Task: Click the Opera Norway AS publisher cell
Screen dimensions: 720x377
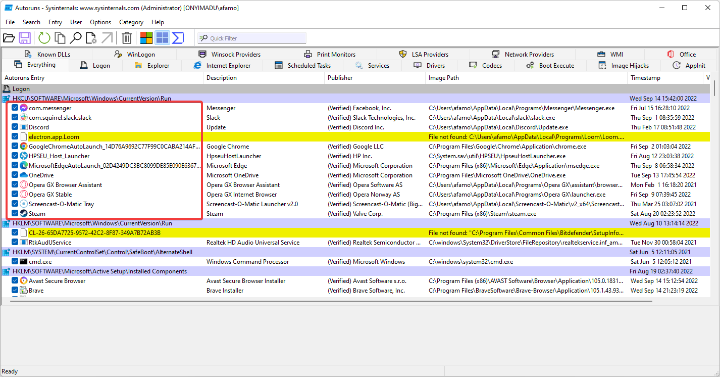Action: (x=364, y=195)
